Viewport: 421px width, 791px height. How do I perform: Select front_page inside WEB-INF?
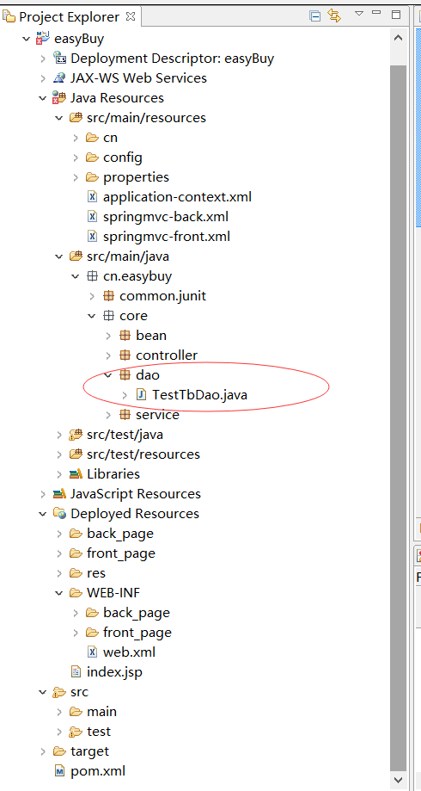tap(137, 632)
